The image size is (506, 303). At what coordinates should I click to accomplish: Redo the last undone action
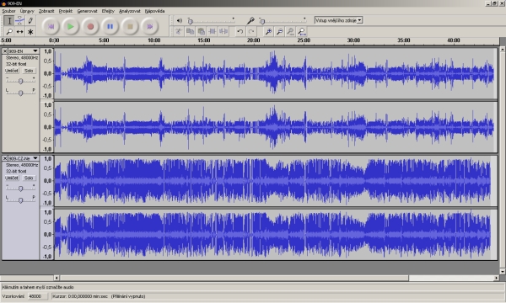tap(251, 31)
